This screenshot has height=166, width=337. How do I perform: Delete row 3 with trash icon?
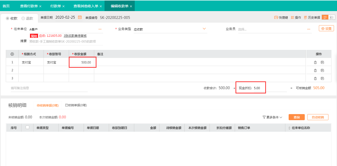315,78
